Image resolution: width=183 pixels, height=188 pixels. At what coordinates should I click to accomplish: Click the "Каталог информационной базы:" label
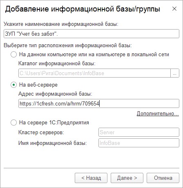(x=57, y=64)
